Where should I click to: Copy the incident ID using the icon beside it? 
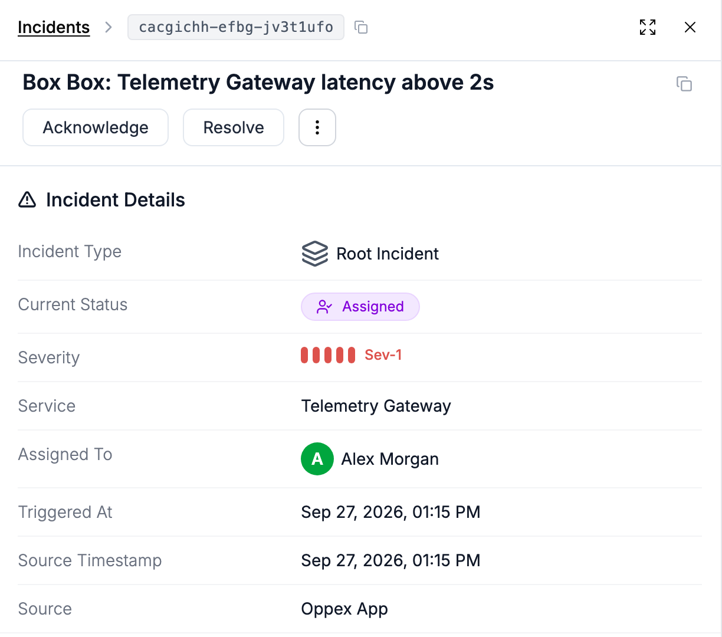click(361, 27)
